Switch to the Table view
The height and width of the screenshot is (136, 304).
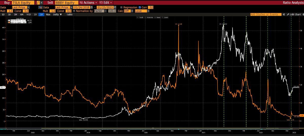tap(69, 14)
